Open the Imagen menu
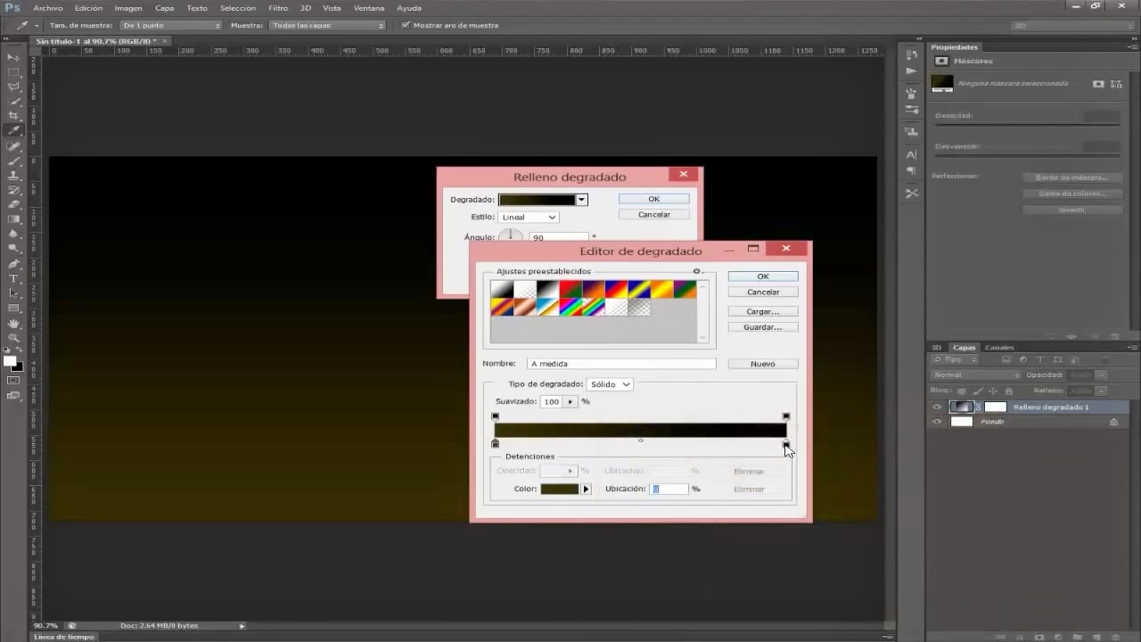The height and width of the screenshot is (642, 1141). click(128, 8)
